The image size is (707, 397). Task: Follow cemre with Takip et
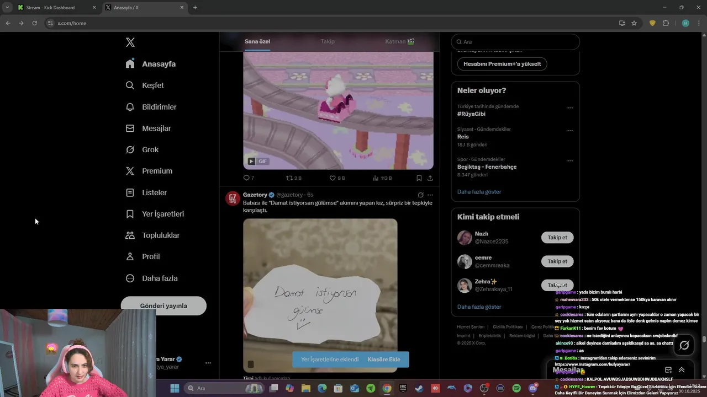(557, 261)
